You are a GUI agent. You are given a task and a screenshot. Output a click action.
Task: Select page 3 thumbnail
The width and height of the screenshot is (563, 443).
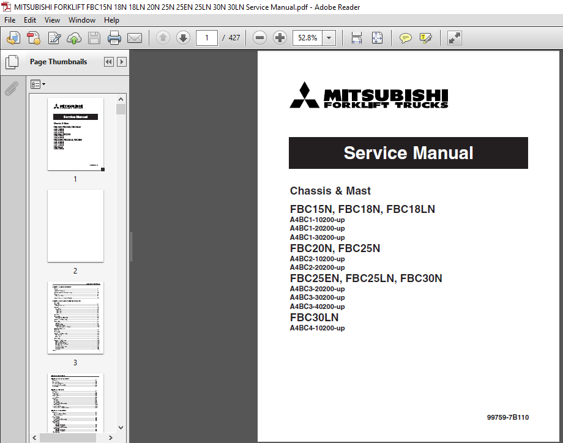[75, 318]
